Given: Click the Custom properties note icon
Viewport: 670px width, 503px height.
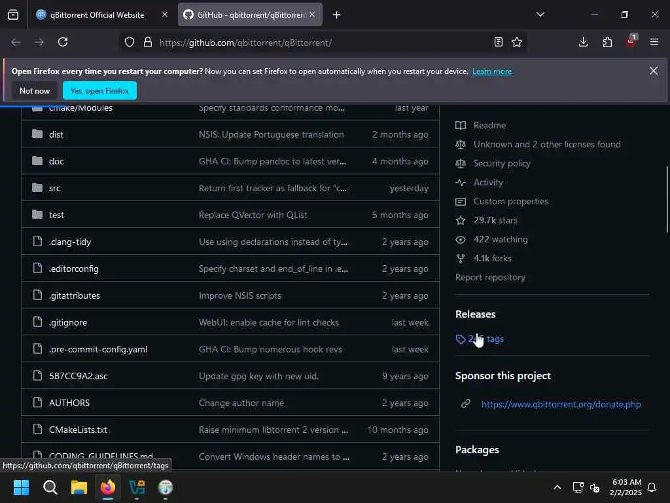Looking at the screenshot, I should (461, 202).
